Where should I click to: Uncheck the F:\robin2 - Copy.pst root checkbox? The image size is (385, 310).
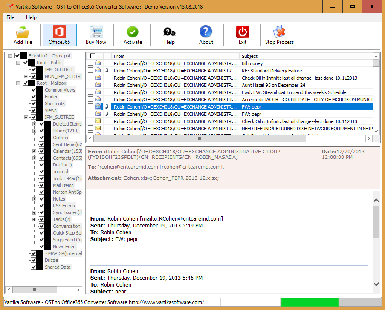[17, 56]
